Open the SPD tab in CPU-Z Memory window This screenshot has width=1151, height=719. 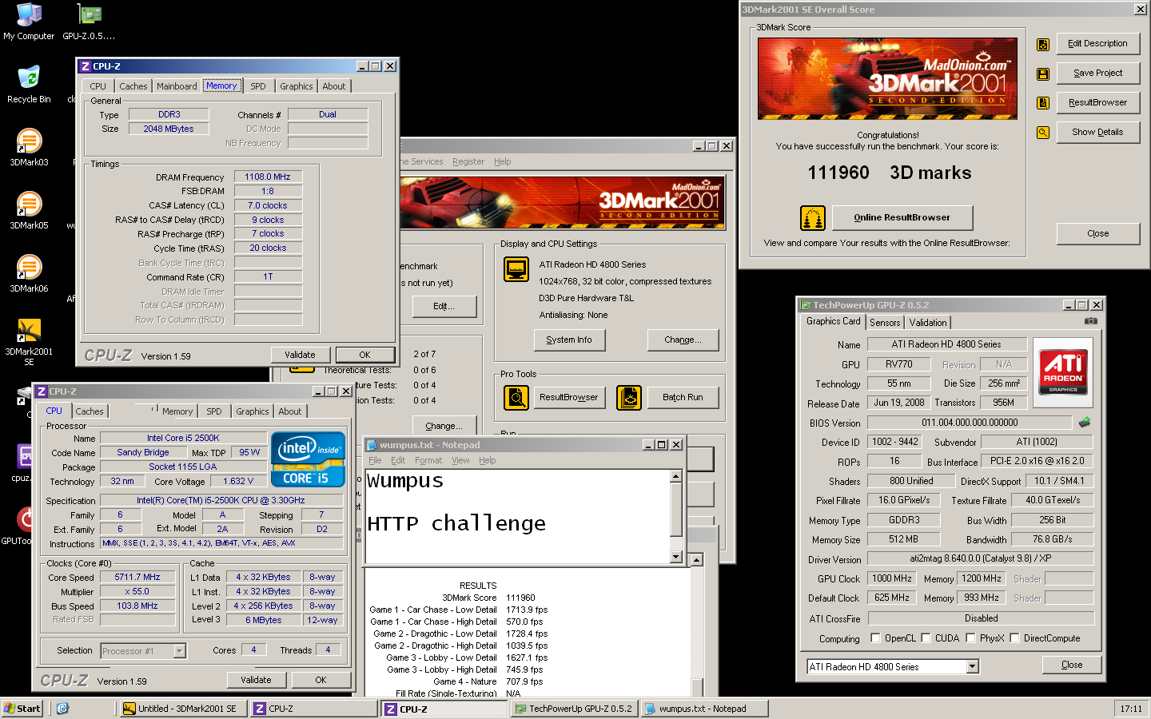tap(258, 86)
